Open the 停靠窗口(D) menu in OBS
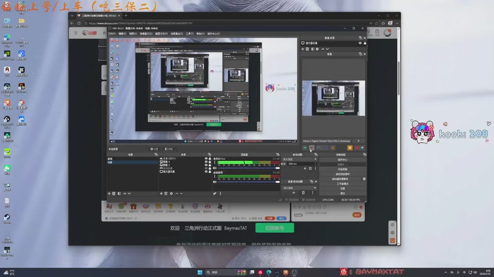494x277 pixels. click(x=146, y=34)
